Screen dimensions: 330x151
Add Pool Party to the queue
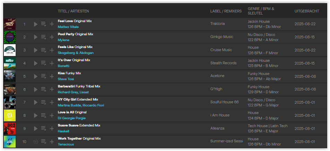pos(44,37)
